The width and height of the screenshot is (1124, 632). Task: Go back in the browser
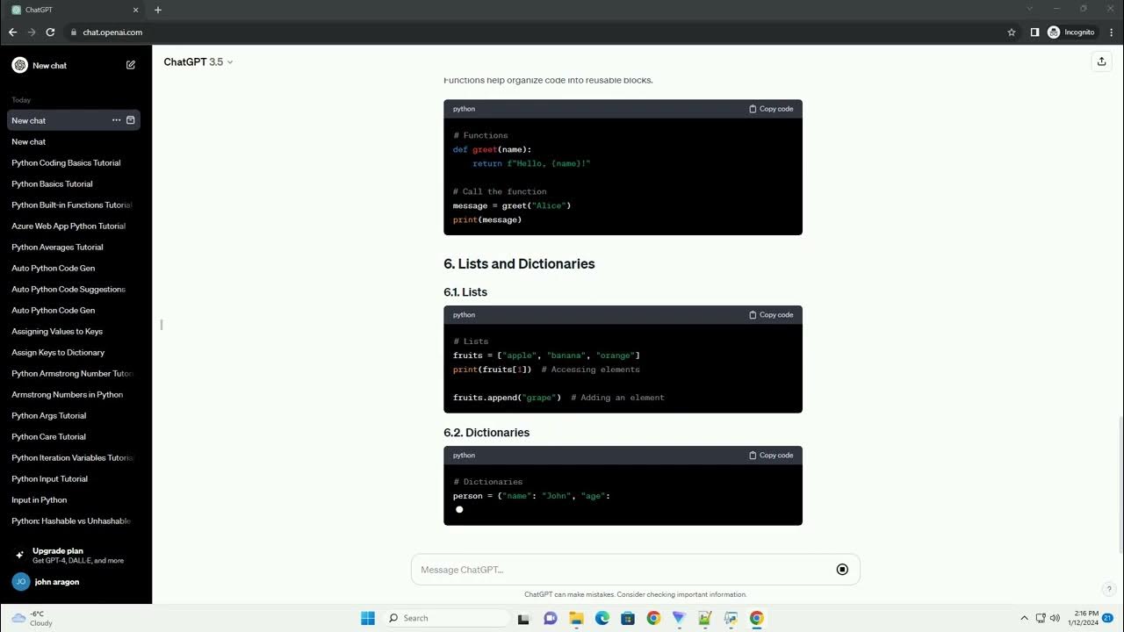(12, 32)
